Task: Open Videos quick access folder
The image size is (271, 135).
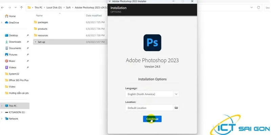Action: (11, 67)
